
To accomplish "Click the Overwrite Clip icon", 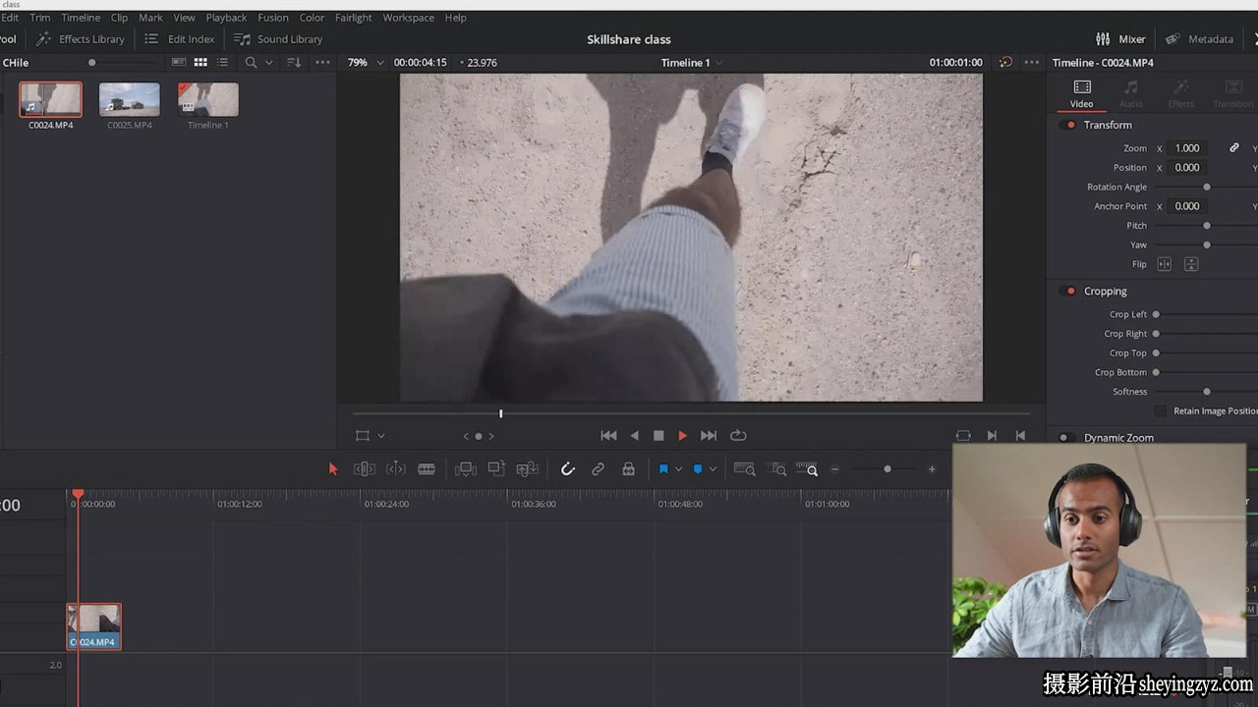I will 496,469.
